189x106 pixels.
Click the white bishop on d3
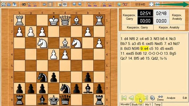65,43
